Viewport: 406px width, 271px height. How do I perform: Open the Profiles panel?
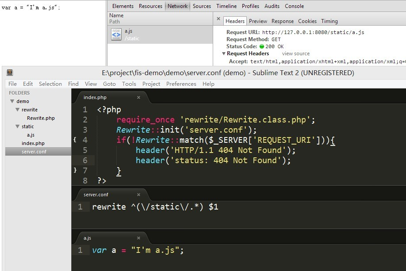pos(250,6)
